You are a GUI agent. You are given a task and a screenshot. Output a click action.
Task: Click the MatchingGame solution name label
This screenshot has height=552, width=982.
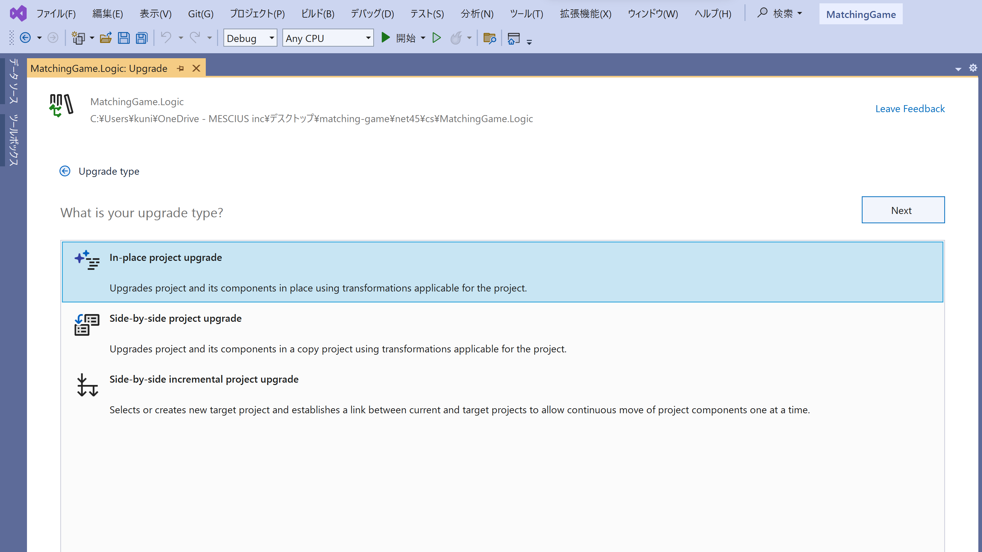[861, 14]
